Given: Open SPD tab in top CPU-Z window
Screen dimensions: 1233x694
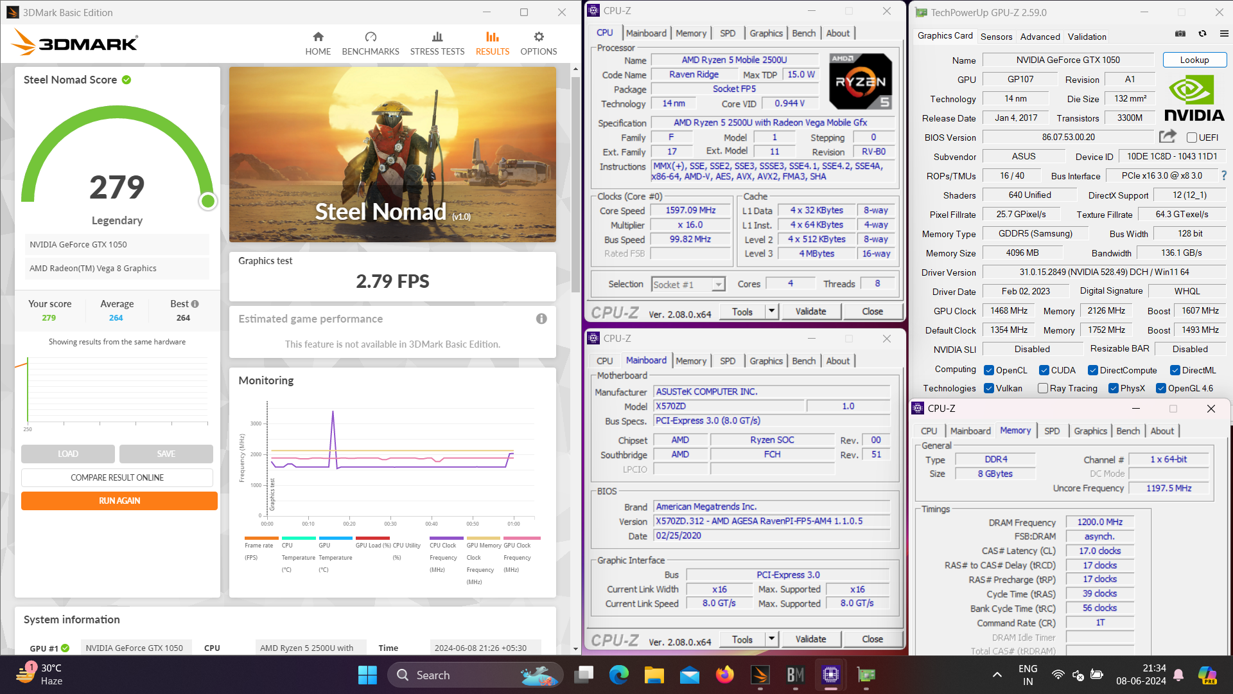Looking at the screenshot, I should tap(728, 33).
